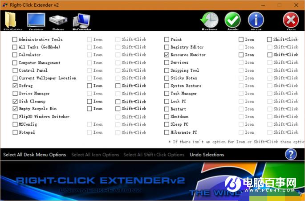Enable the Administrative Tools checkbox
The height and width of the screenshot is (201, 305).
[15, 40]
